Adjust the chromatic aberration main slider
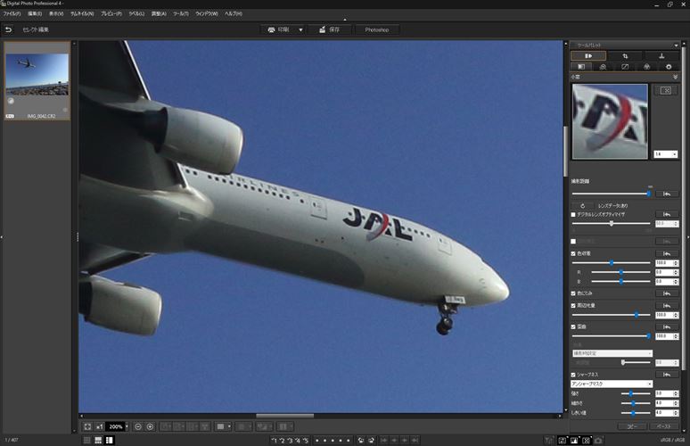The height and width of the screenshot is (446, 690). pyautogui.click(x=612, y=263)
